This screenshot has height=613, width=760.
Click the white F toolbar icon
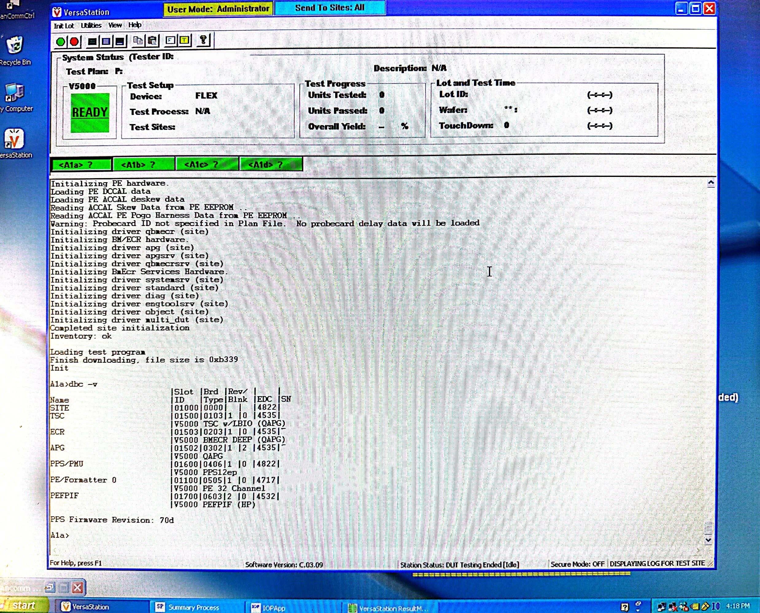pyautogui.click(x=170, y=40)
